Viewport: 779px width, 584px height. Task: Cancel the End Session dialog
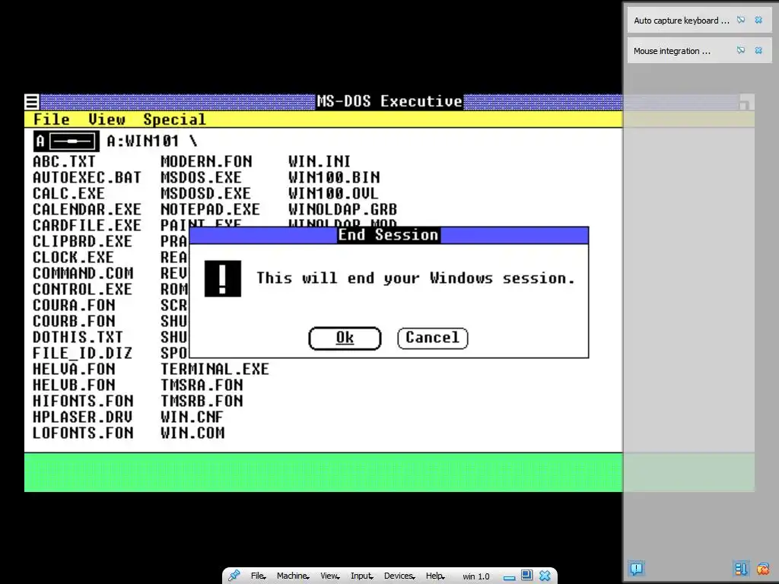pyautogui.click(x=432, y=338)
